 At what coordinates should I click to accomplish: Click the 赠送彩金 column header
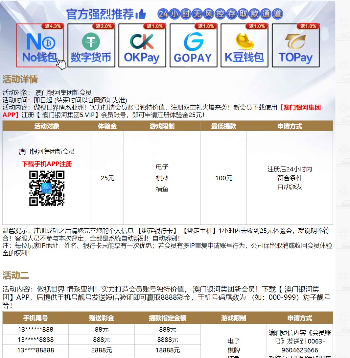[102, 318]
